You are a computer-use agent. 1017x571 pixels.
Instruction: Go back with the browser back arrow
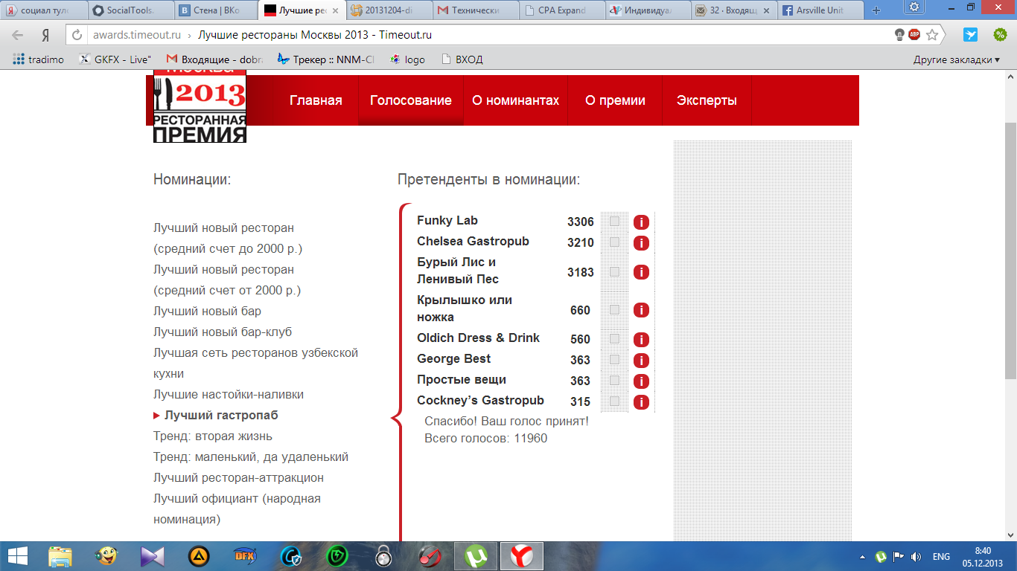pos(17,35)
